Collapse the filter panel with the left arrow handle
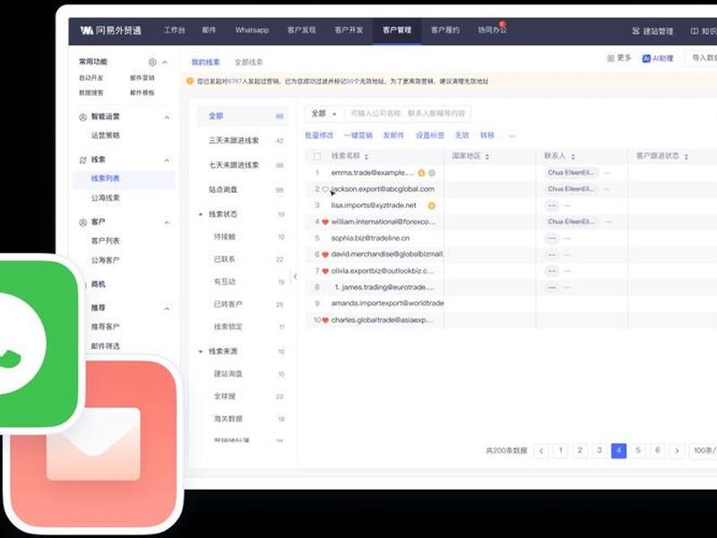717x538 pixels. point(295,276)
